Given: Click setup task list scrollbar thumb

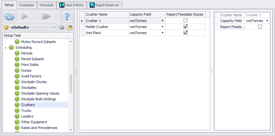Looking at the screenshot, I should pos(71,84).
